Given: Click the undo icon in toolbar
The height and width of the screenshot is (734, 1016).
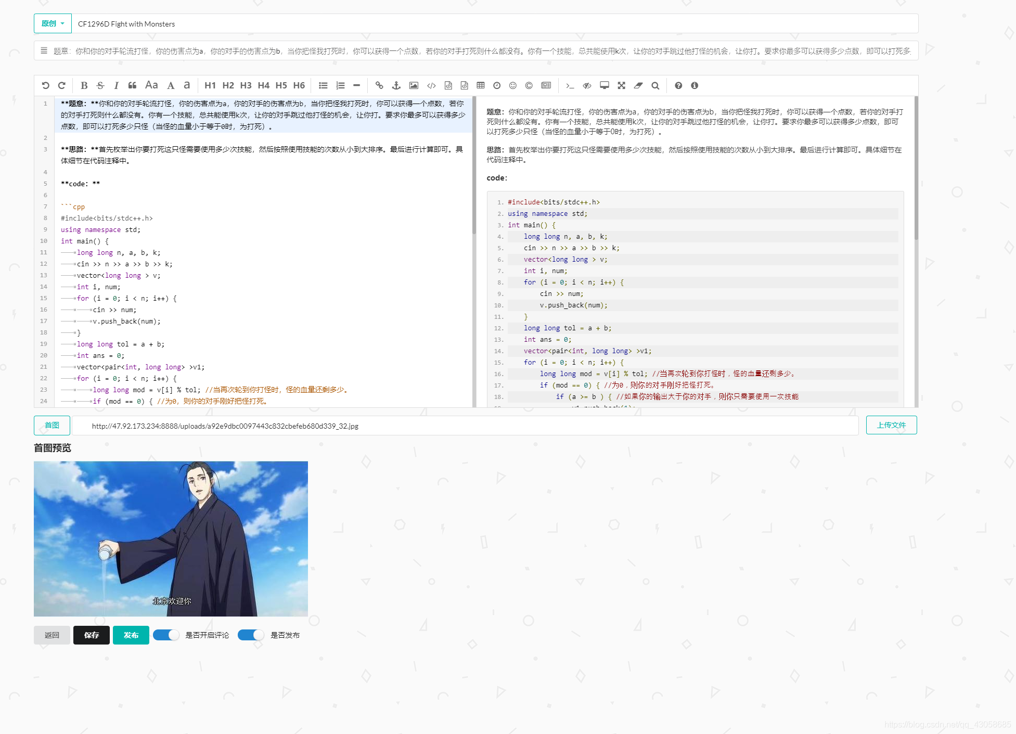Looking at the screenshot, I should [45, 85].
